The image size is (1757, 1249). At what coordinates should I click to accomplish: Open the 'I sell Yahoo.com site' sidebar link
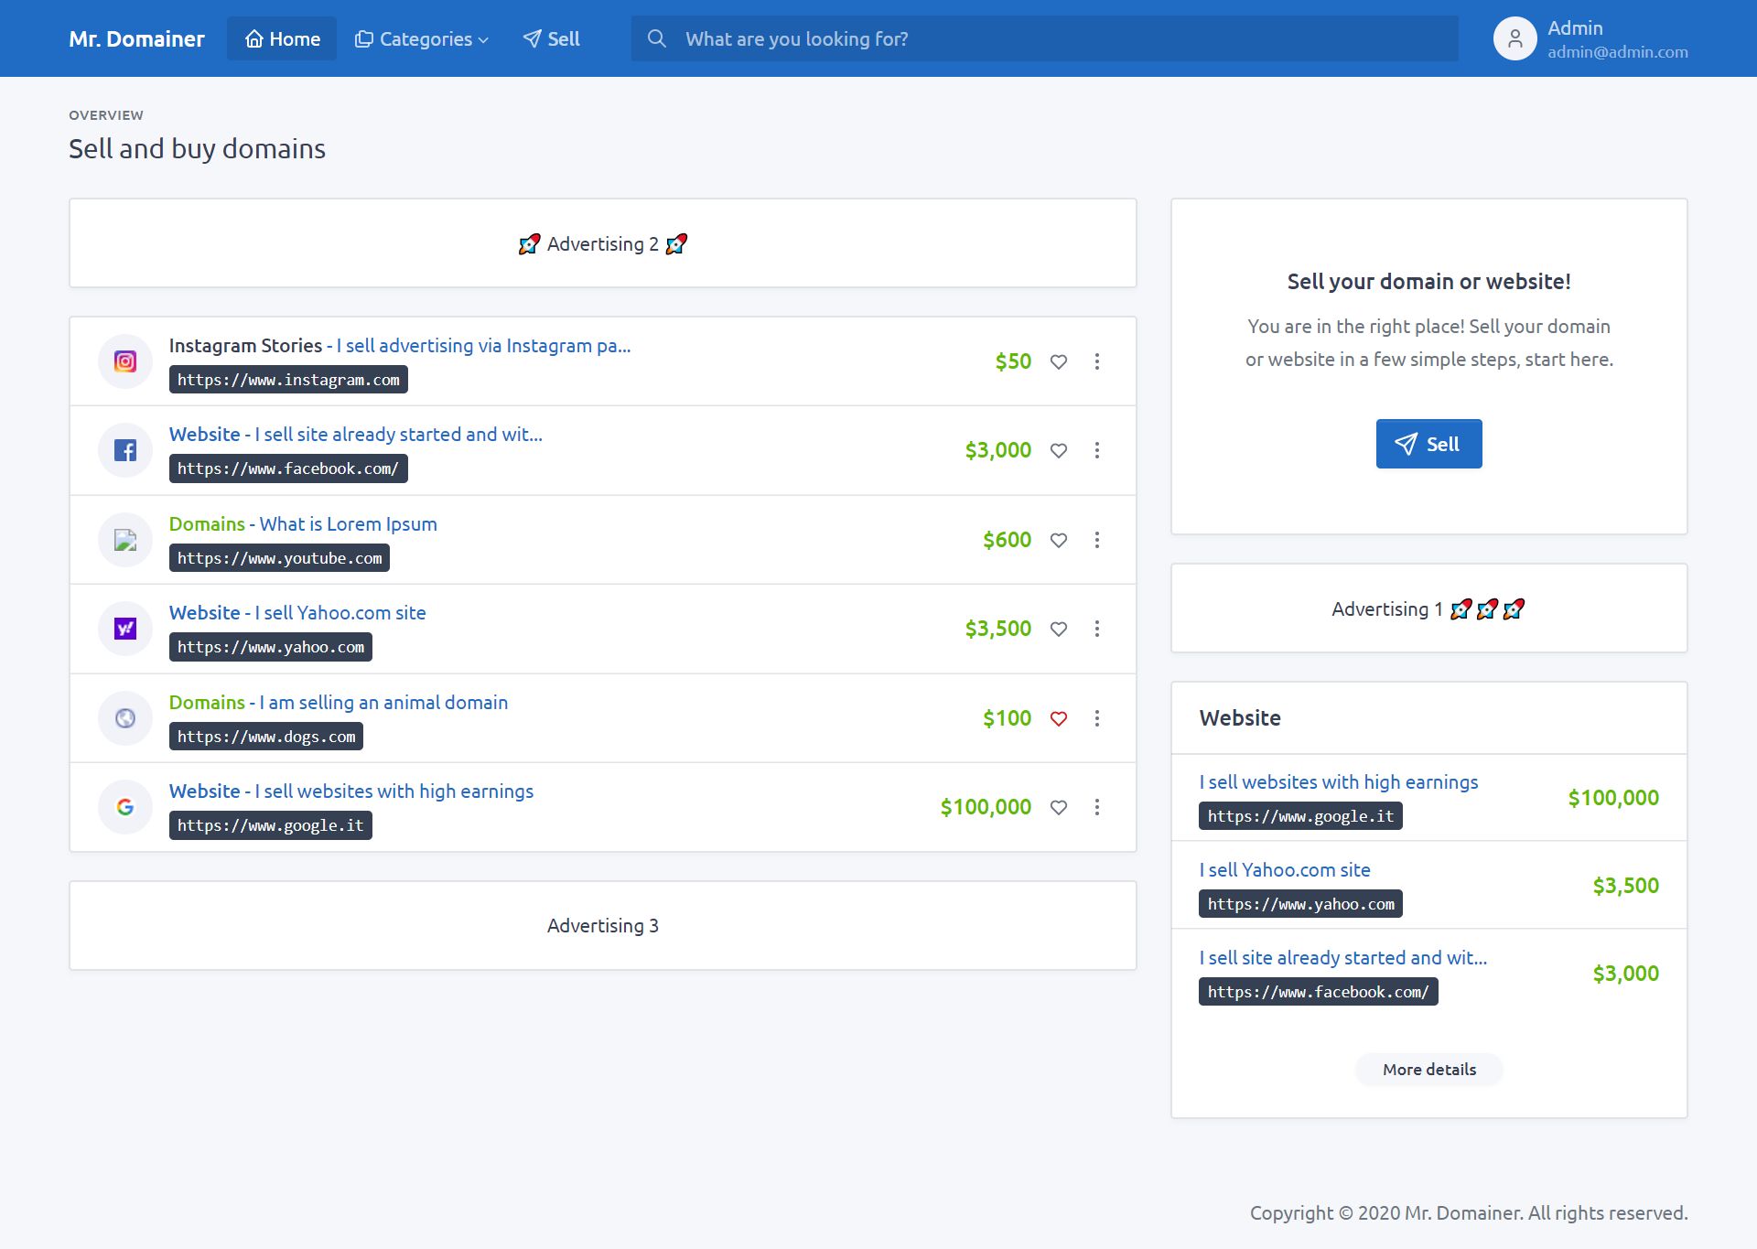point(1284,870)
